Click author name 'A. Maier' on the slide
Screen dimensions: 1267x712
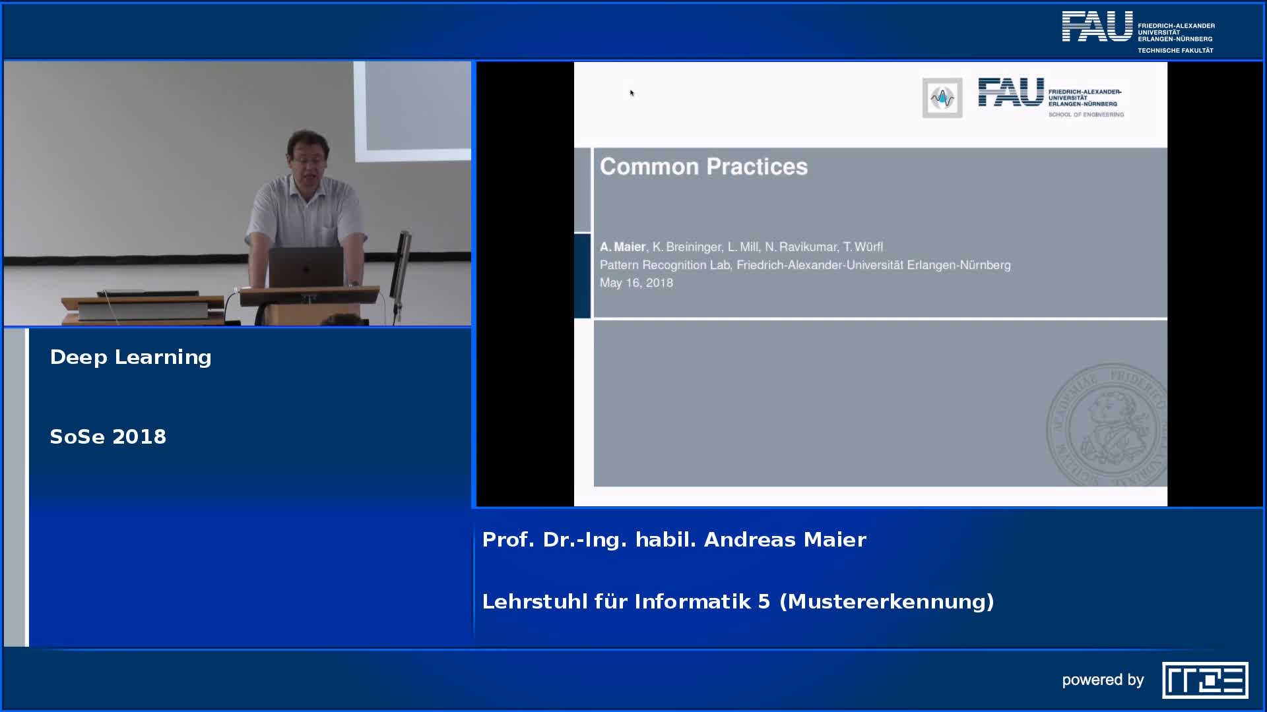click(622, 247)
